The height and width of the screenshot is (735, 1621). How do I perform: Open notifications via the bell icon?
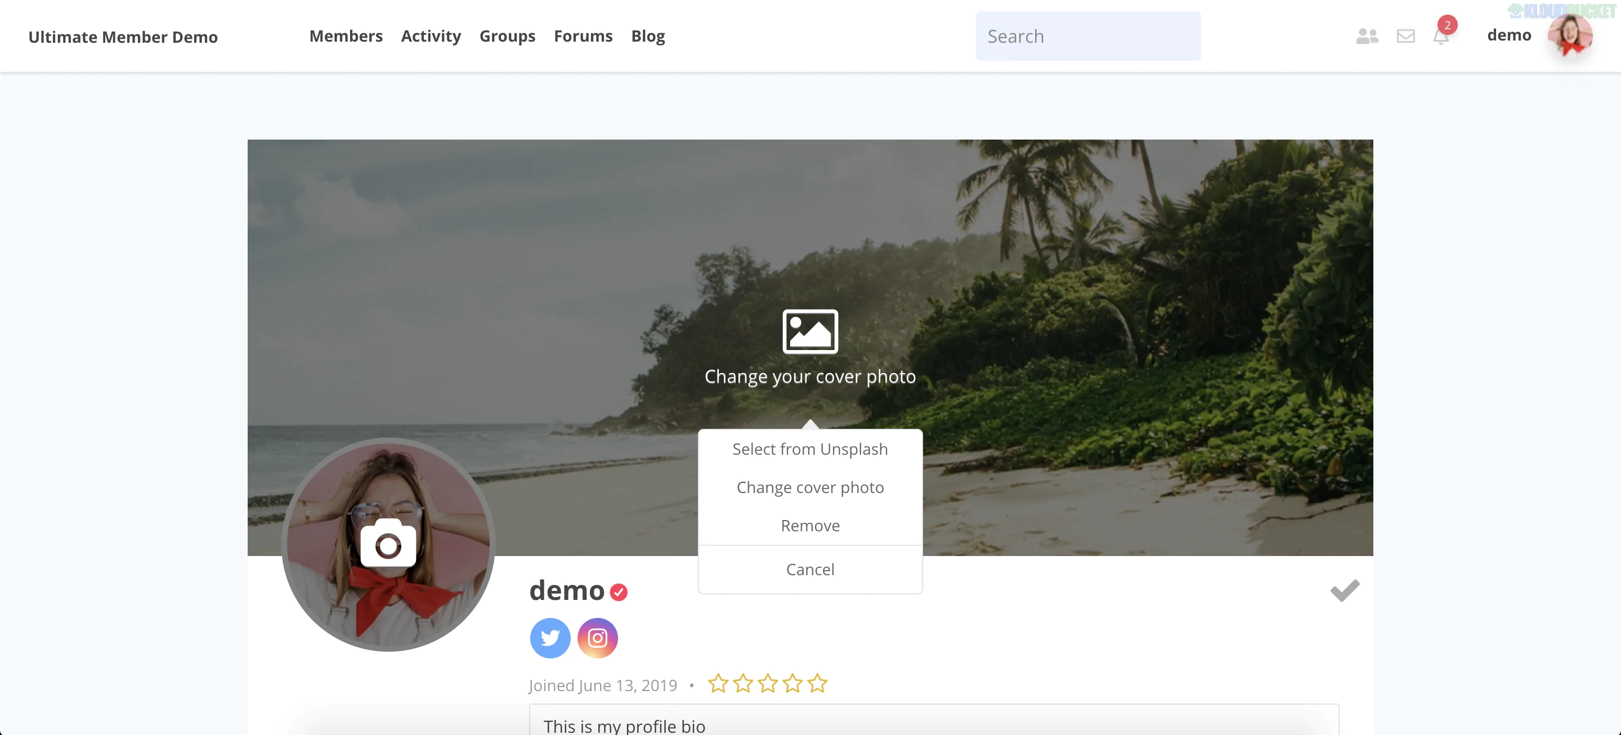(1442, 37)
